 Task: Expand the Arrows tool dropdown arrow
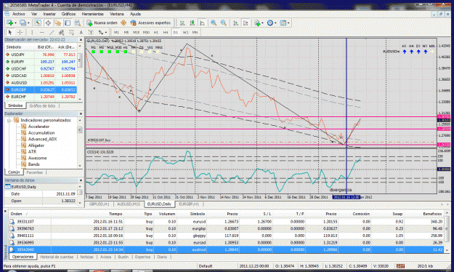(x=106, y=33)
